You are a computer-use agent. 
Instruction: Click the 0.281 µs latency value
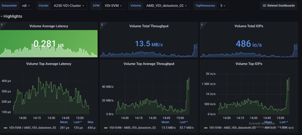(x=49, y=44)
